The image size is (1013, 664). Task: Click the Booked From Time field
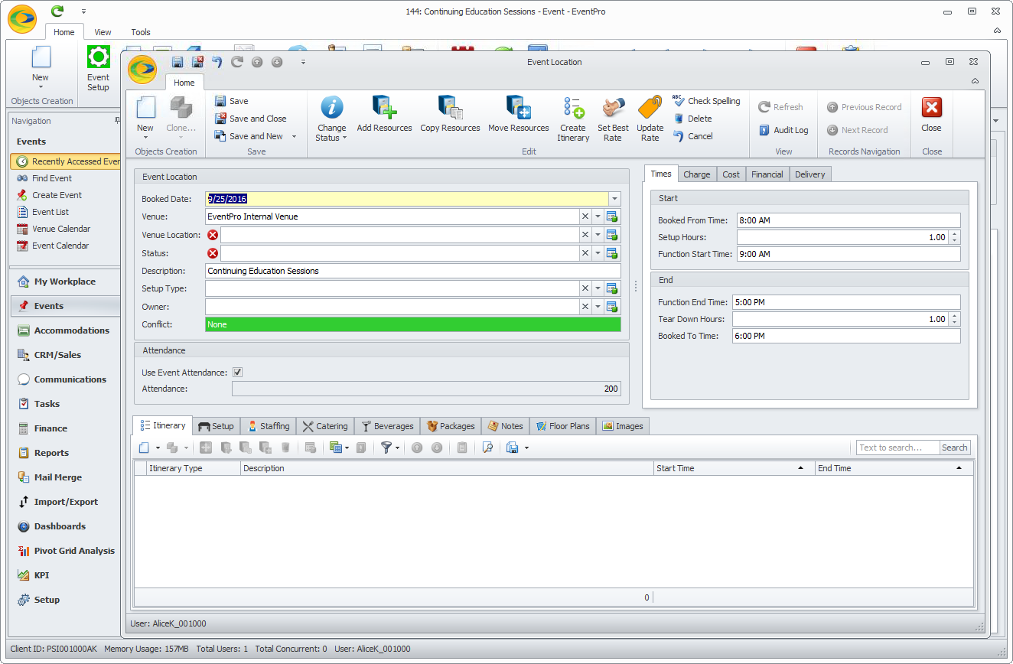click(849, 220)
